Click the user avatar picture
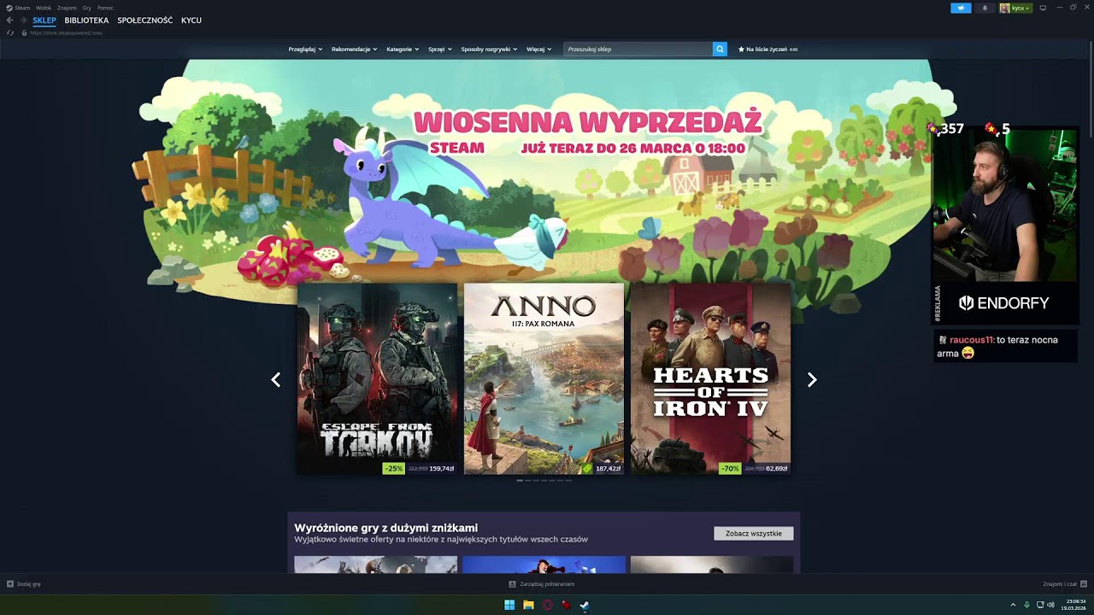 pyautogui.click(x=1004, y=8)
